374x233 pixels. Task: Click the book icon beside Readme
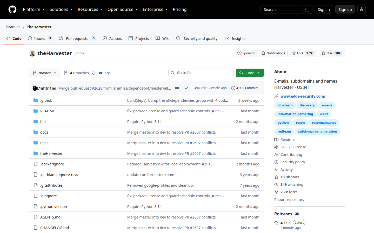coord(276,140)
